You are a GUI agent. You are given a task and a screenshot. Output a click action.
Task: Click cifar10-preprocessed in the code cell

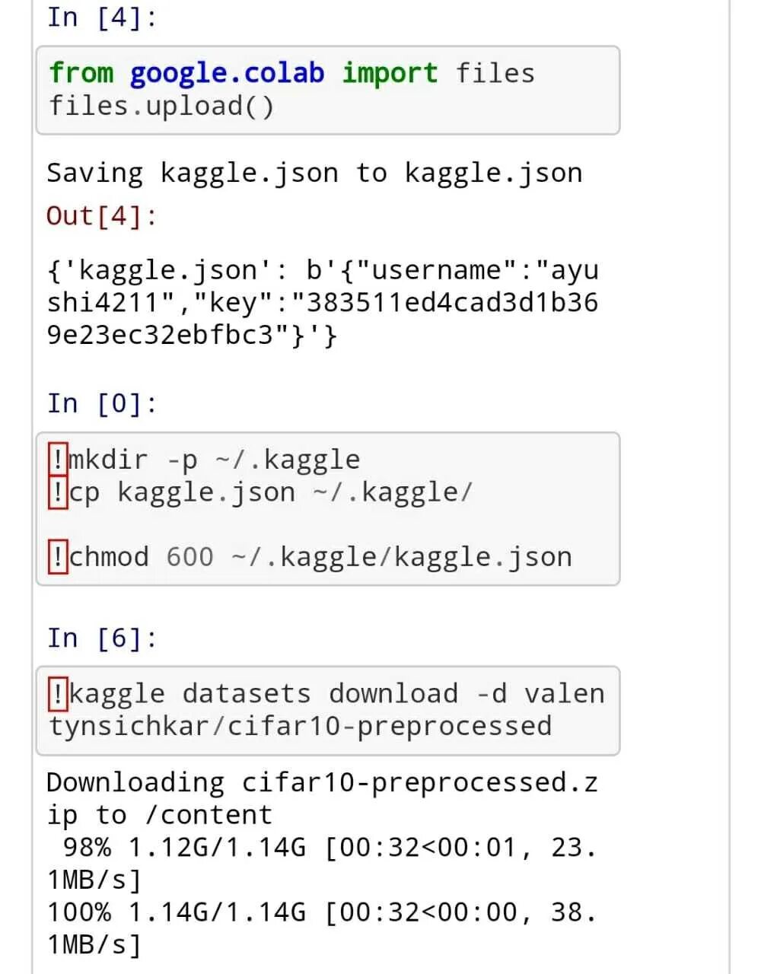click(390, 726)
